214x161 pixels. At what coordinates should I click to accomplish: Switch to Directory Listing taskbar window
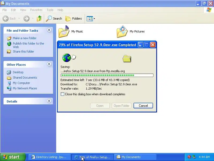49,157
